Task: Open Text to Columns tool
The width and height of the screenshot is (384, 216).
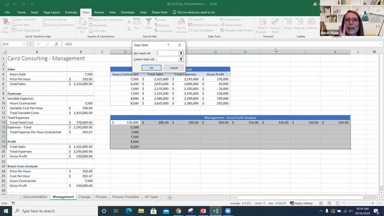Action: [x=181, y=26]
